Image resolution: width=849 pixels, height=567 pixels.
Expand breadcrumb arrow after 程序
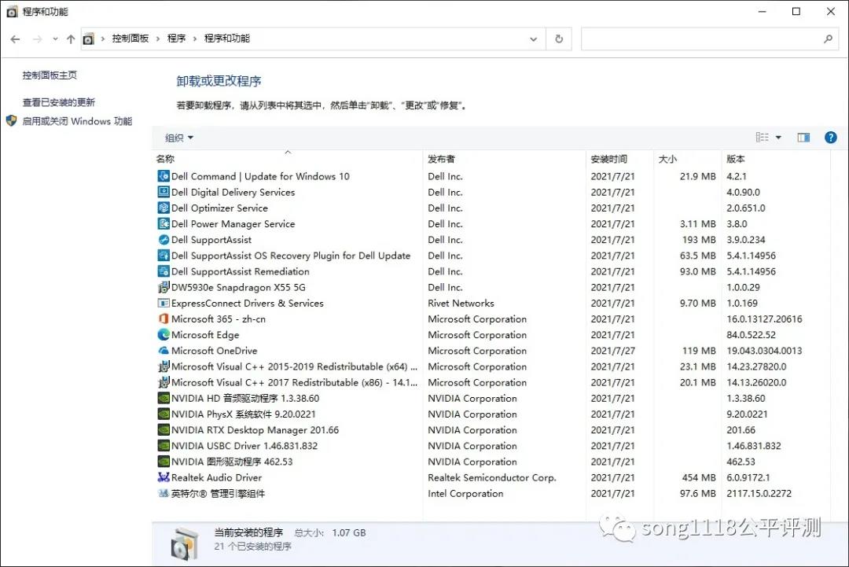tap(195, 39)
